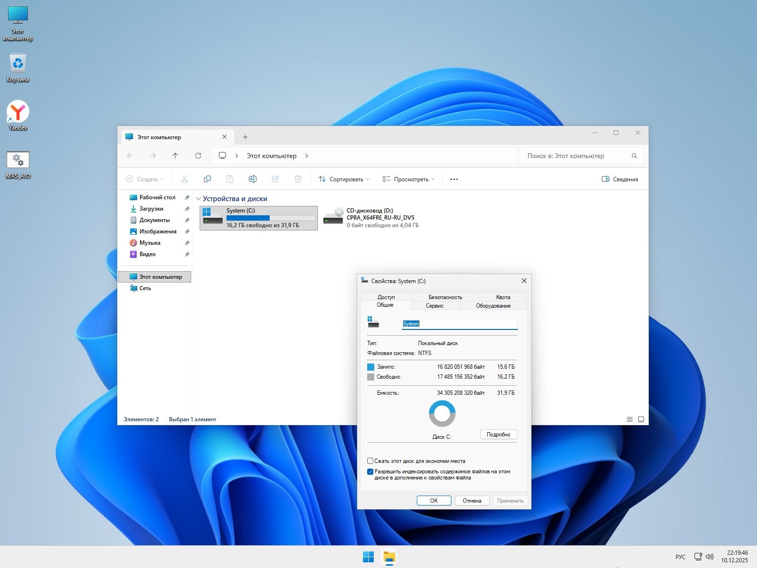Switch to the Безопасность tab
The width and height of the screenshot is (757, 568).
[445, 297]
